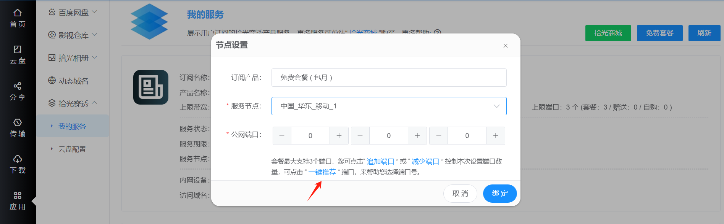
Task: Open the 拾光商城 green button
Action: (608, 33)
